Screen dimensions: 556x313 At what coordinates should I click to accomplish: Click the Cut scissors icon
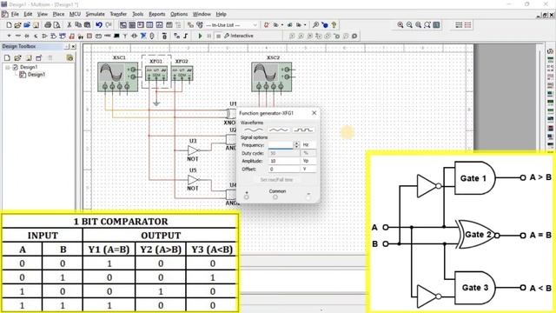pyautogui.click(x=69, y=25)
